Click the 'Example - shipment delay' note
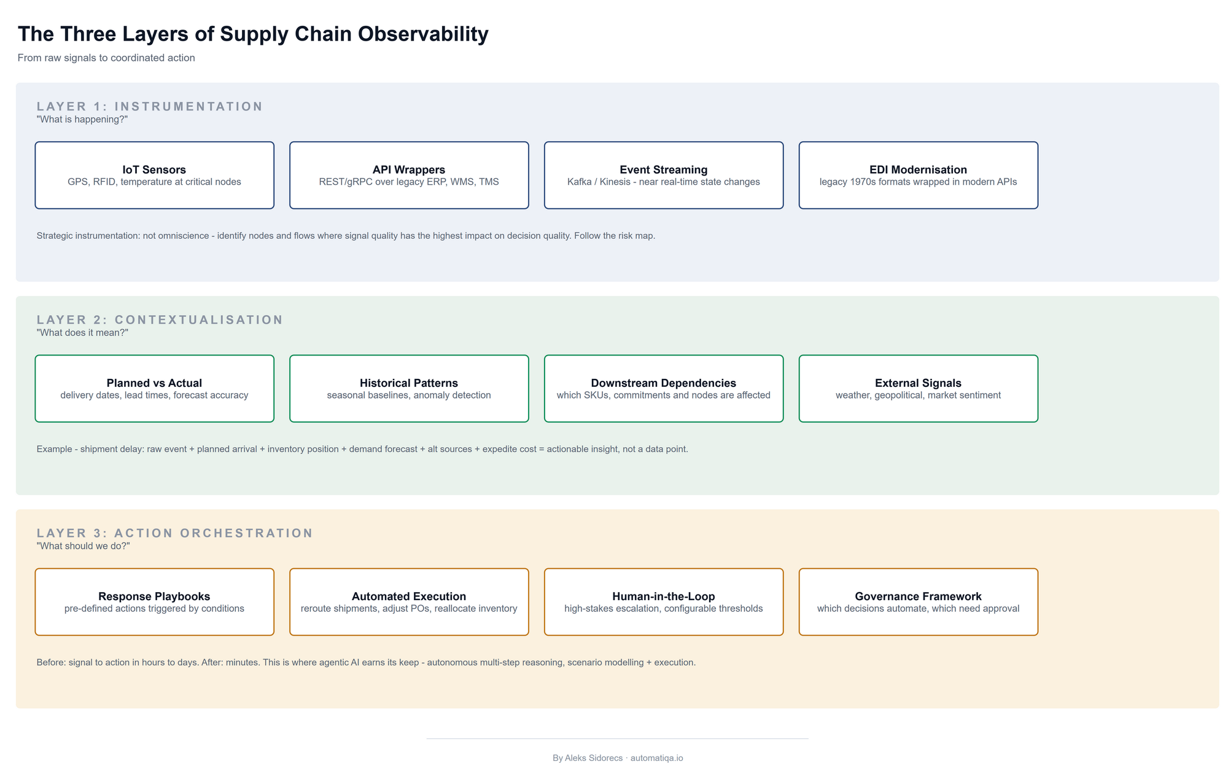Viewport: 1228px width, 772px height. tap(362, 449)
